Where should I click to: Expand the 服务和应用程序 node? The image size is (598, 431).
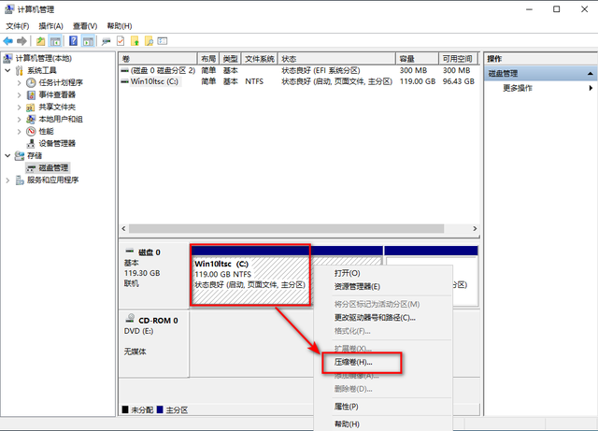(7, 180)
